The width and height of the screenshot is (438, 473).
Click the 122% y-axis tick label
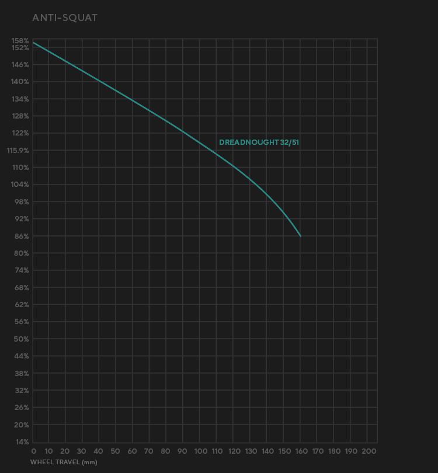click(x=20, y=133)
